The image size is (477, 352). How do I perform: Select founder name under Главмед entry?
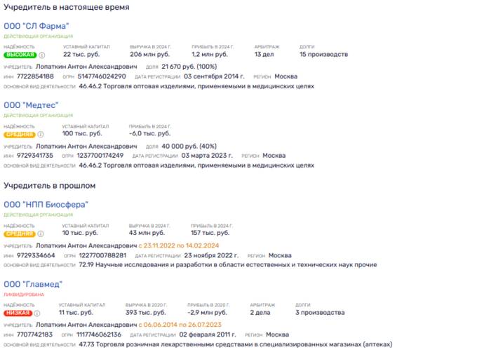point(86,325)
